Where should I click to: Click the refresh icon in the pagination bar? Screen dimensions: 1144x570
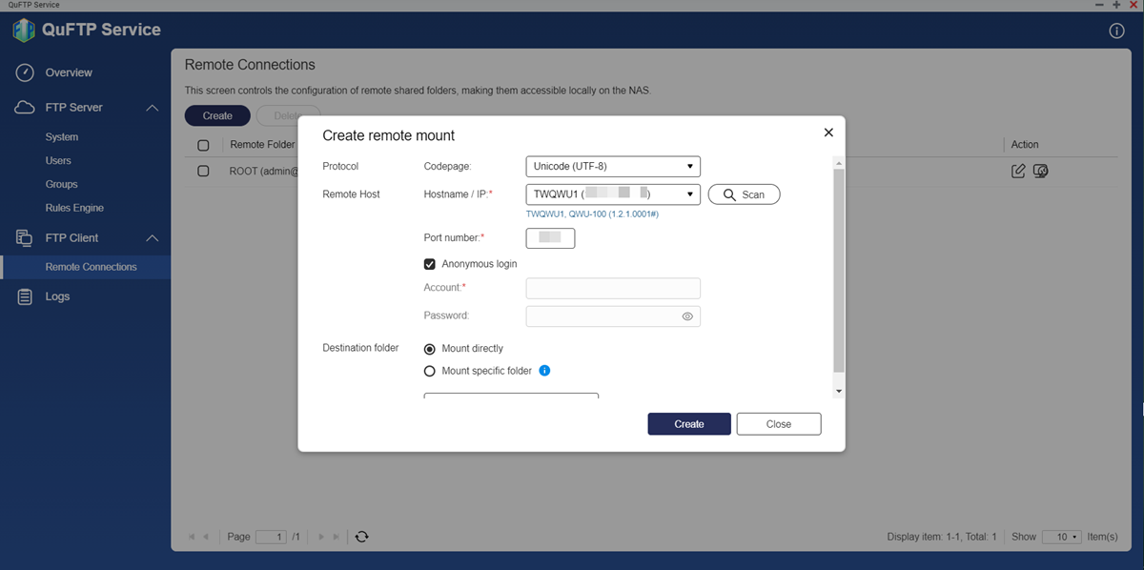click(x=361, y=537)
